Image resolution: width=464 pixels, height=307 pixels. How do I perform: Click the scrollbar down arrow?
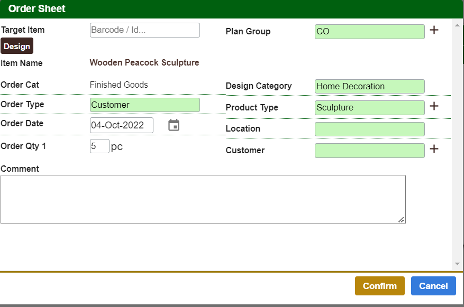(x=457, y=264)
